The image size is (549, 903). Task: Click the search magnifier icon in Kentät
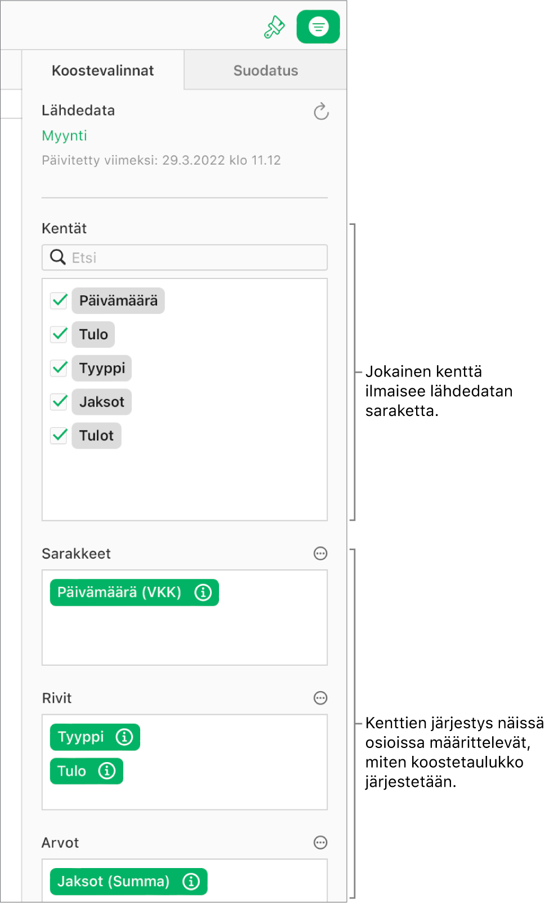coord(57,258)
